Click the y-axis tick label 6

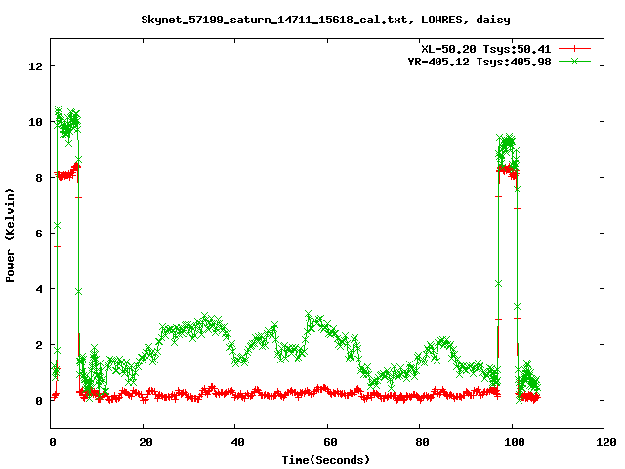click(x=39, y=234)
